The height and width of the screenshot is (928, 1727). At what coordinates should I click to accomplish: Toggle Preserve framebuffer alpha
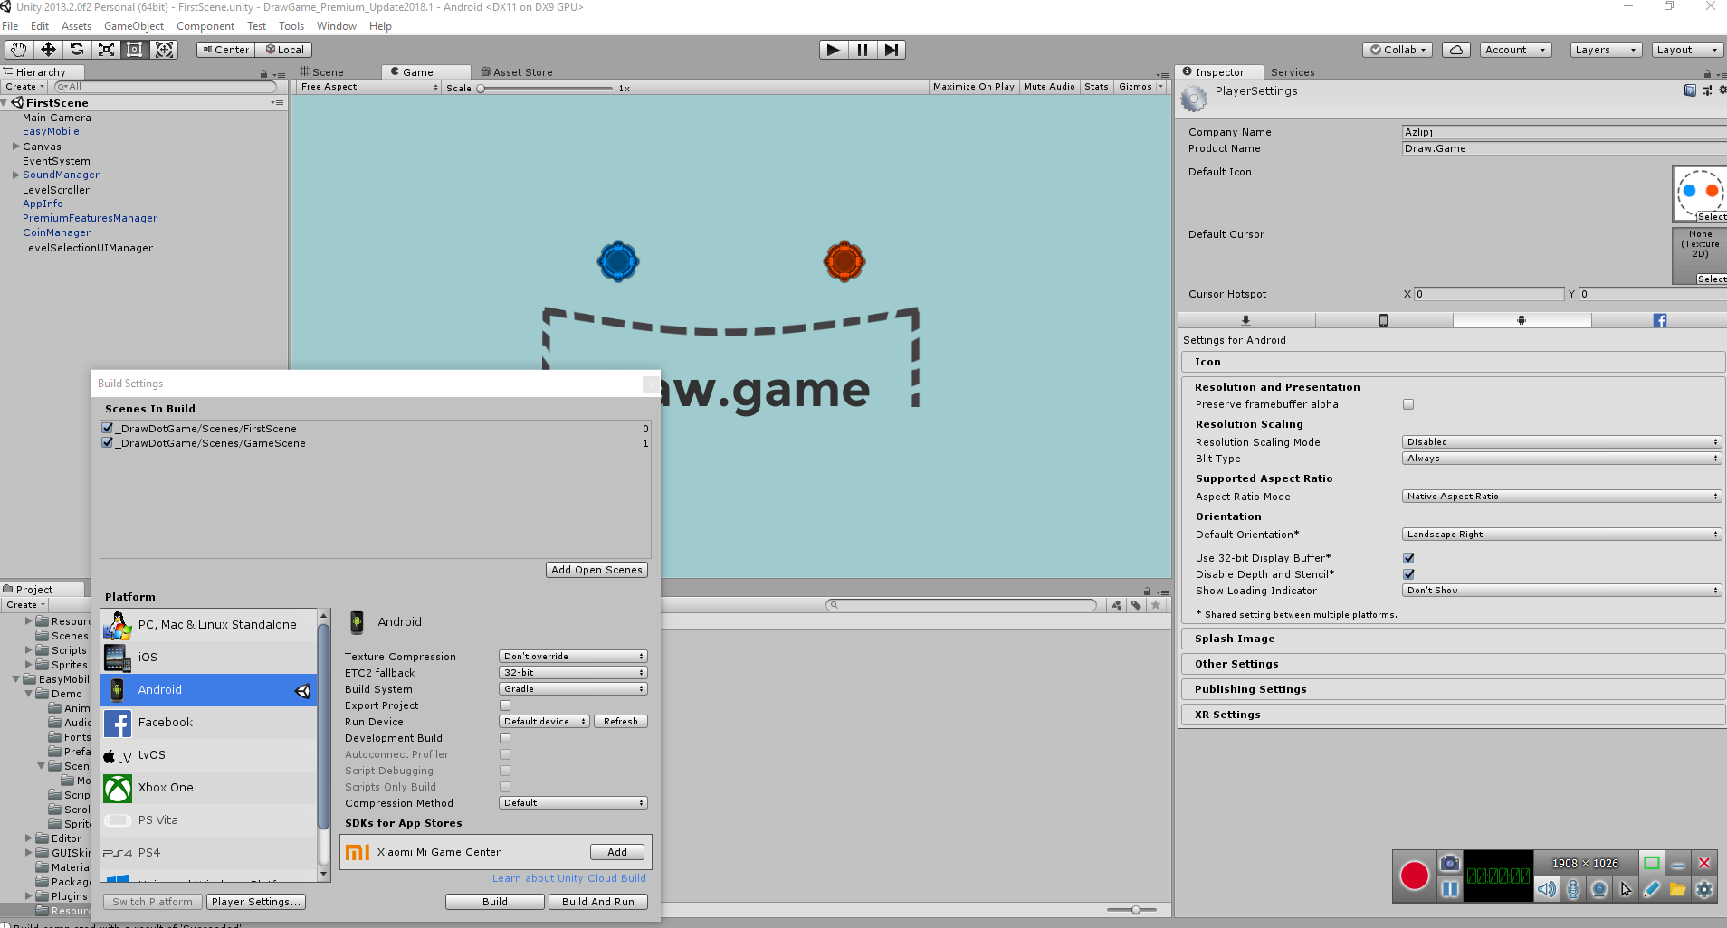point(1408,404)
